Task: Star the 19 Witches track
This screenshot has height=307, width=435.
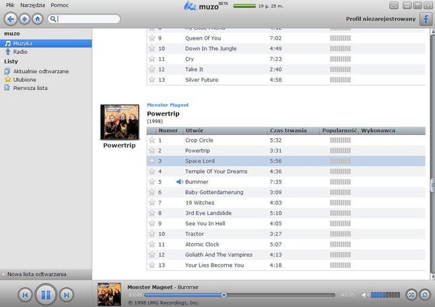Action: coord(152,203)
